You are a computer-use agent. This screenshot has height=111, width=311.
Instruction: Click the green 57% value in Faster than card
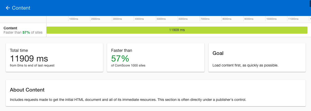120,59
